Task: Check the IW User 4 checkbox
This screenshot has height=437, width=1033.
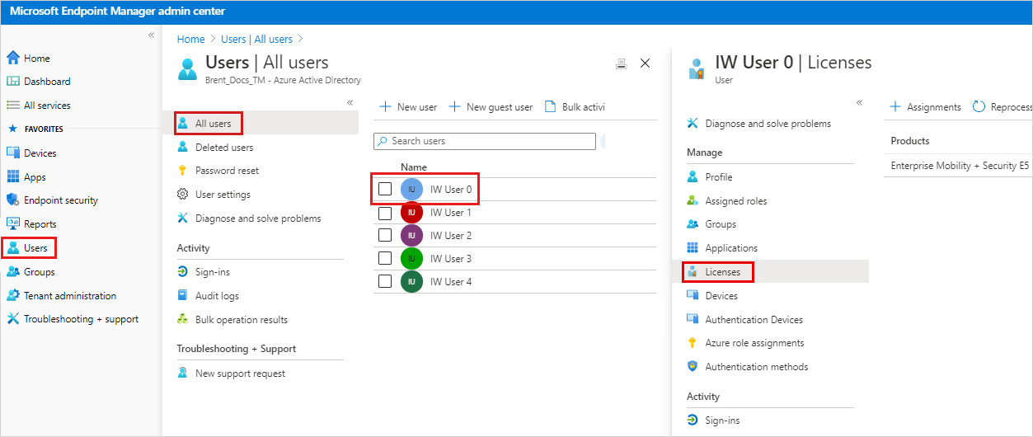Action: (385, 282)
